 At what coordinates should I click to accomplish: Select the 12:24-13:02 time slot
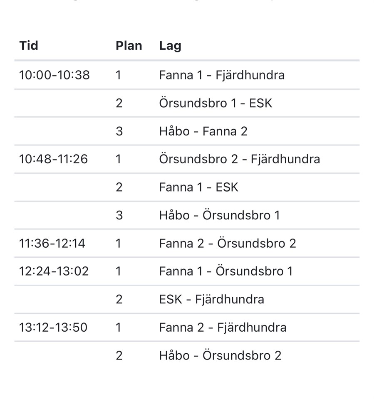click(54, 271)
